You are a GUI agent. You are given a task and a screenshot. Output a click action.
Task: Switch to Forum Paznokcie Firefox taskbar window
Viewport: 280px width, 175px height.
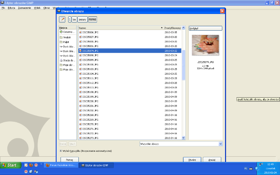click(x=61, y=165)
